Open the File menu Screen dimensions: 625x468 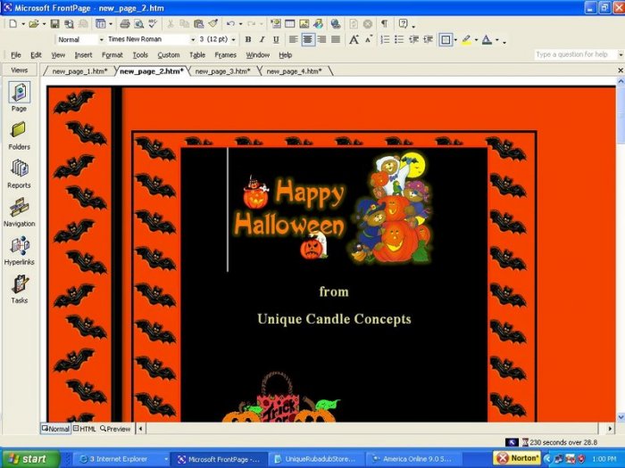tap(16, 55)
